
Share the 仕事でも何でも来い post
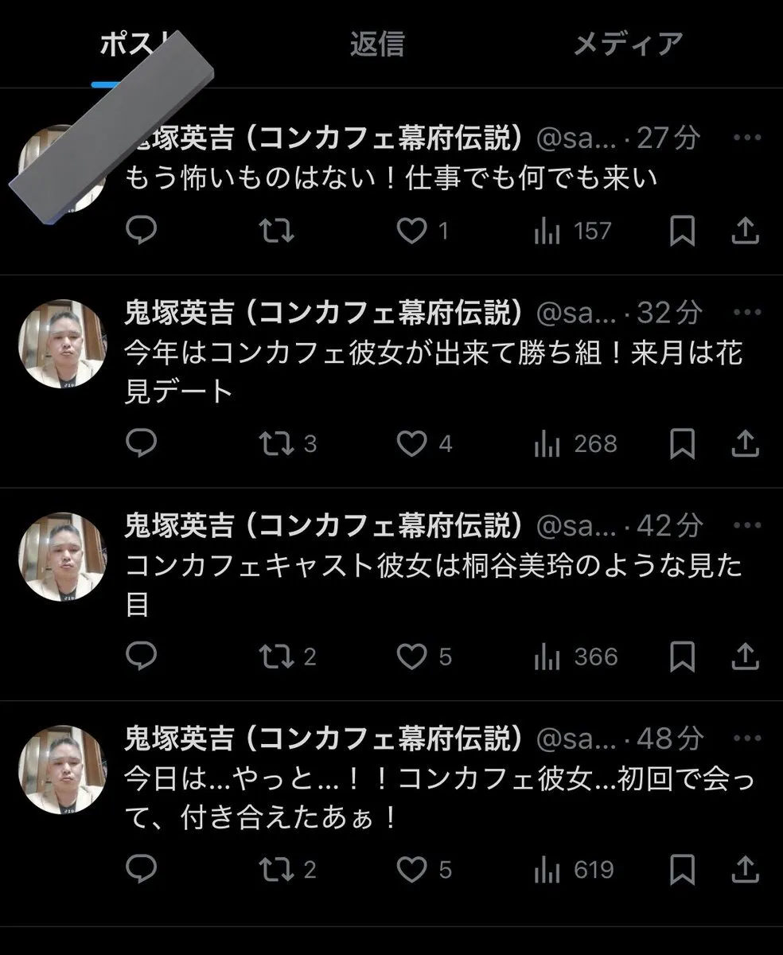744,231
